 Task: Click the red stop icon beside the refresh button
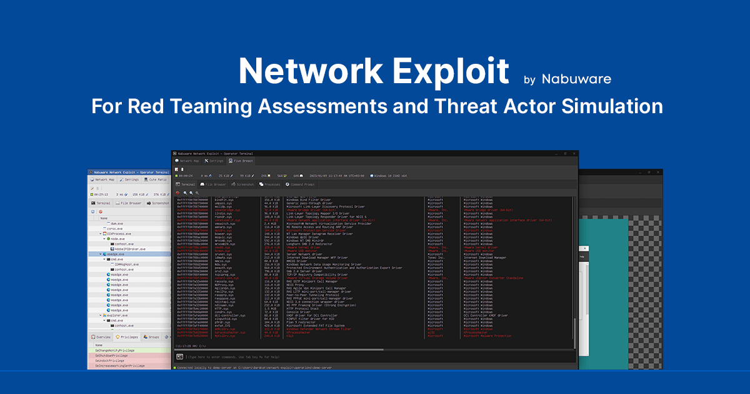[99, 211]
